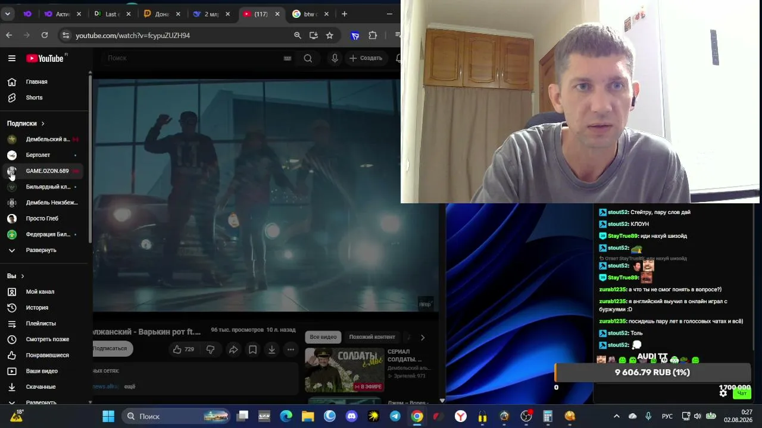Expand the description with ещё
Viewport: 762px width, 428px height.
[x=129, y=386]
